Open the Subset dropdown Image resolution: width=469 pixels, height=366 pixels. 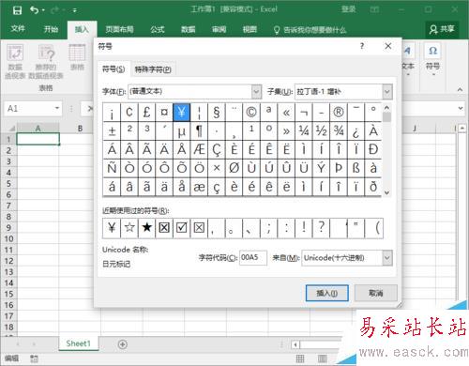[387, 92]
